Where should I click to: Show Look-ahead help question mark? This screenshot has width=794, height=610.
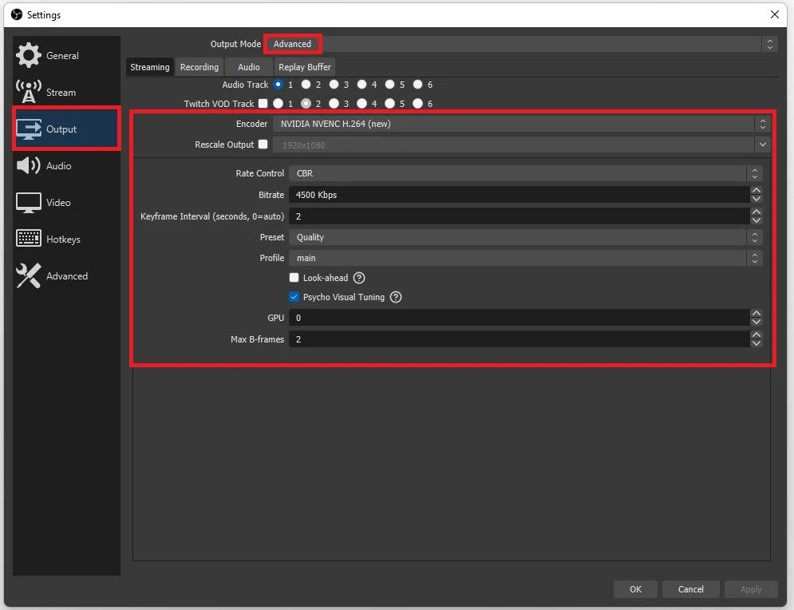359,278
